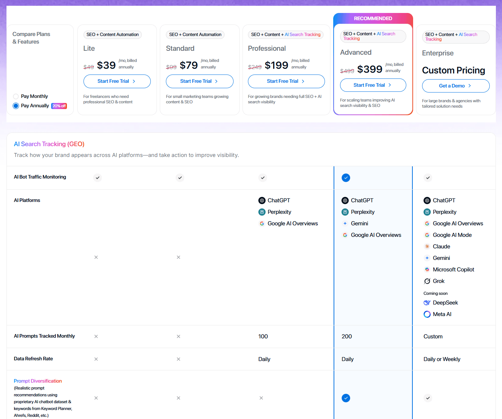Viewport: 502px width, 419px height.
Task: Select the Pay Monthly radio option
Action: [x=16, y=96]
